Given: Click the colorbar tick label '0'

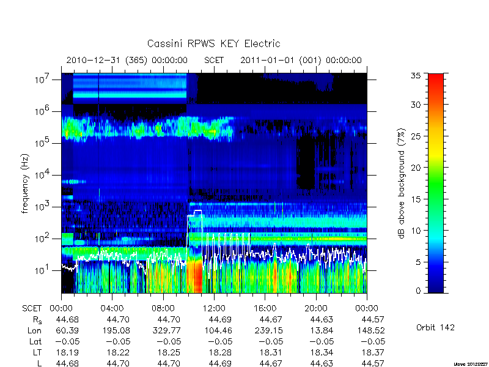Looking at the screenshot, I should point(418,291).
